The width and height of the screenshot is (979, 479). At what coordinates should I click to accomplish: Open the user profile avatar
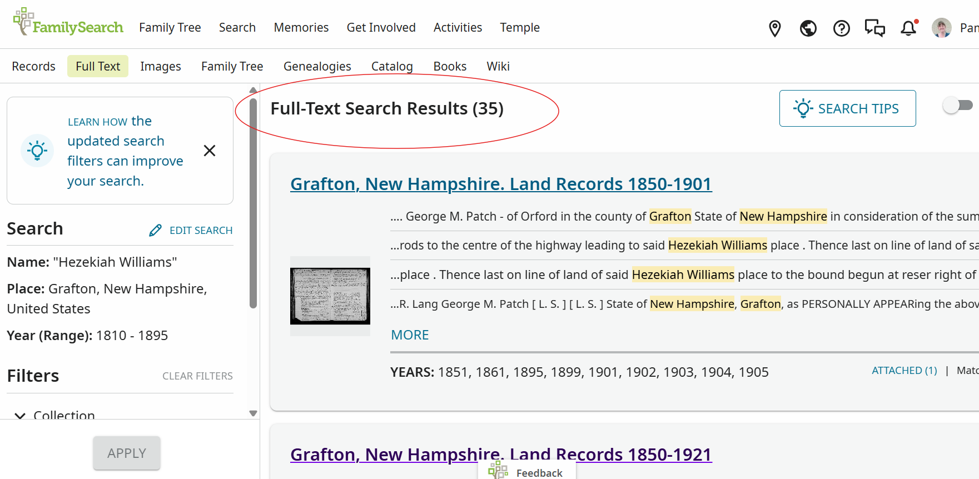[941, 28]
